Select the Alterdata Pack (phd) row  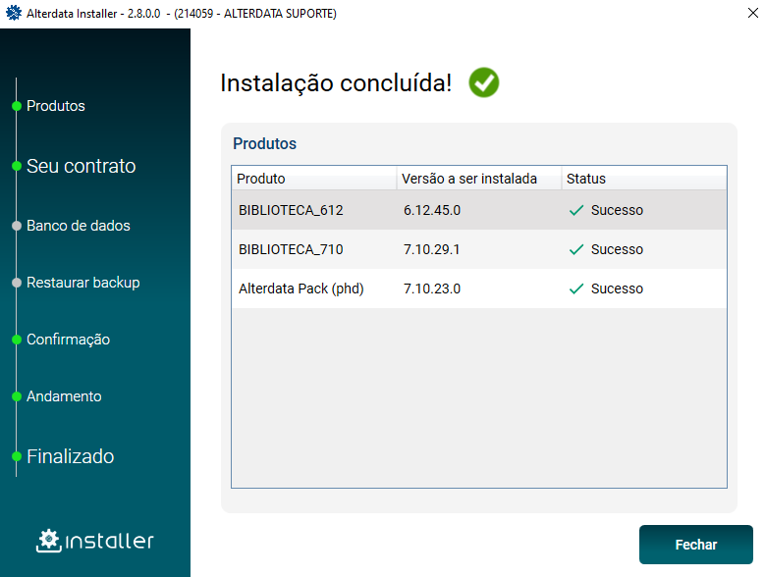click(x=479, y=288)
